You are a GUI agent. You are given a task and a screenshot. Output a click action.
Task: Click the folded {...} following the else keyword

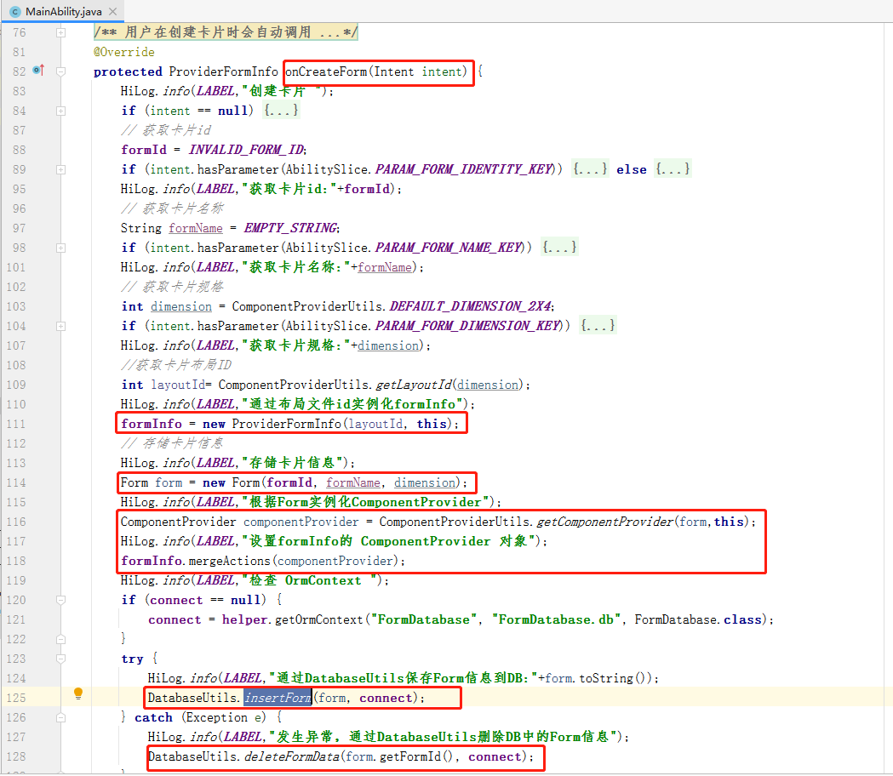673,169
